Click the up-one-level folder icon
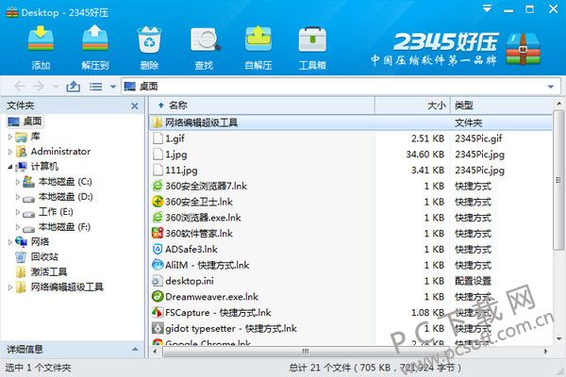Image resolution: width=566 pixels, height=377 pixels. pos(73,87)
